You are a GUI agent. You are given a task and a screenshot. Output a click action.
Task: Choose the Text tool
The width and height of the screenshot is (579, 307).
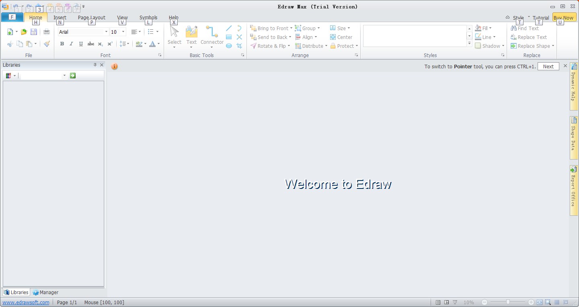[x=191, y=36]
